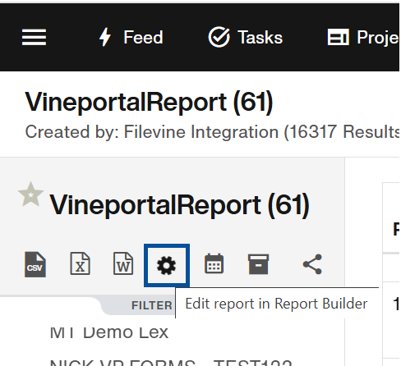Click the Tasks checkmark icon
This screenshot has height=366, width=401.
coord(219,37)
